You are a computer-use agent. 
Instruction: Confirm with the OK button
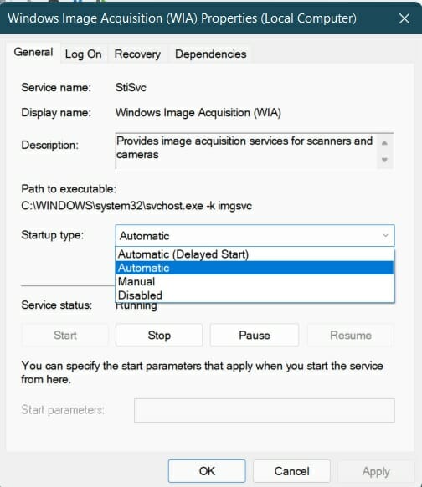pyautogui.click(x=207, y=471)
